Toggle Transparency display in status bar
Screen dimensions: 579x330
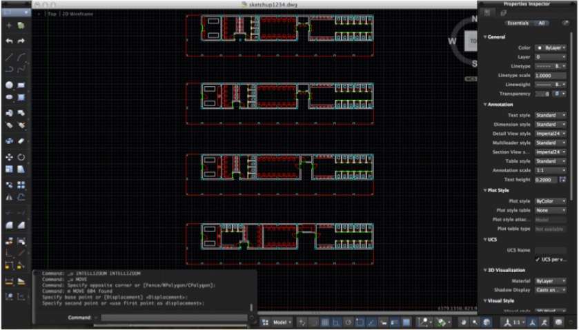406,322
